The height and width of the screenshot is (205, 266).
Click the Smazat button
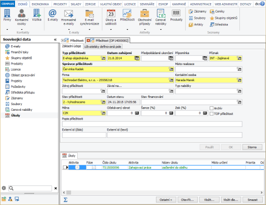252,200
